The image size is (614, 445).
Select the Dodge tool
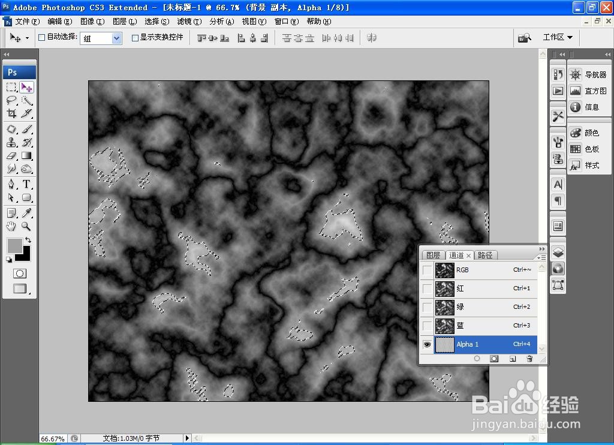26,169
